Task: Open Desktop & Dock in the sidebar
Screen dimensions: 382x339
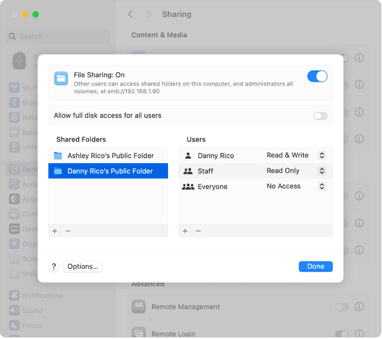Action: pos(23,229)
